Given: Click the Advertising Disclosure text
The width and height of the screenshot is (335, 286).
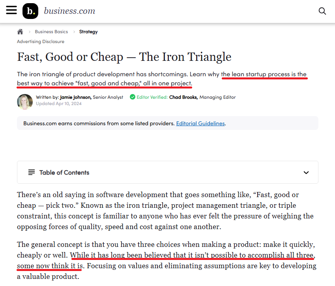Looking at the screenshot, I should tap(41, 41).
